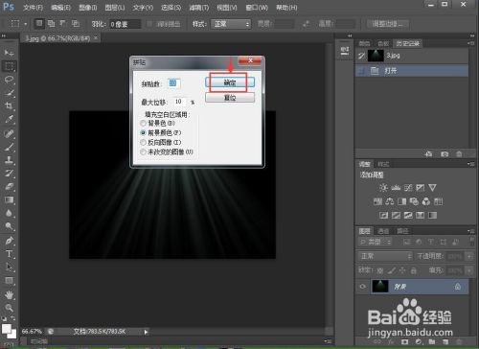Switch to the 通道 channels tab

tap(383, 231)
